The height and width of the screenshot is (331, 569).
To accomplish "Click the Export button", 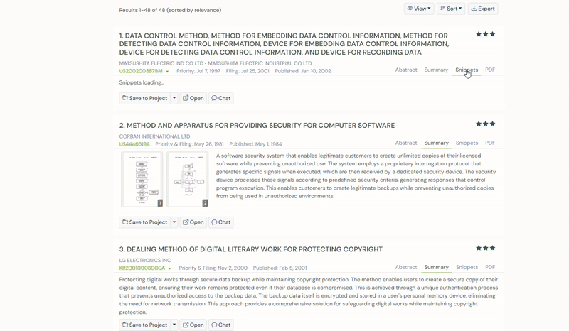I will pyautogui.click(x=483, y=9).
